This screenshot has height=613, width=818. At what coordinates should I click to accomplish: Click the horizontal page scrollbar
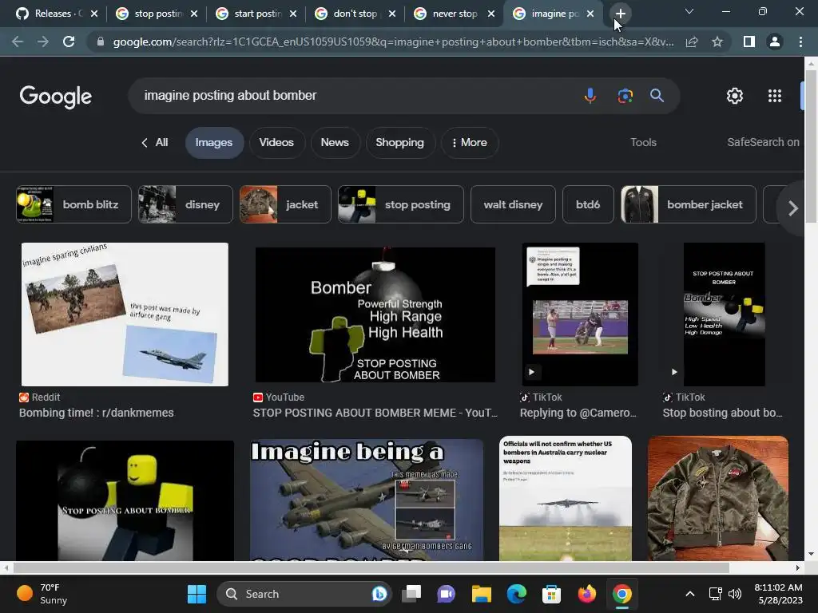click(x=371, y=568)
